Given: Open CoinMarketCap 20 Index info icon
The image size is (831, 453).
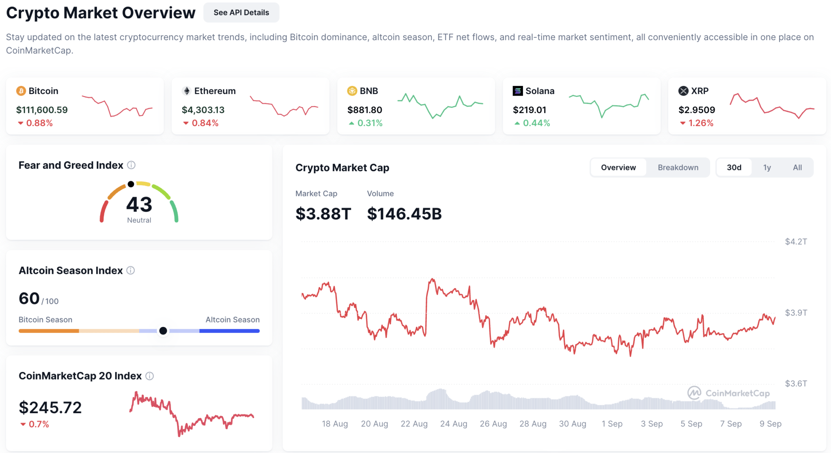Looking at the screenshot, I should click(x=150, y=376).
